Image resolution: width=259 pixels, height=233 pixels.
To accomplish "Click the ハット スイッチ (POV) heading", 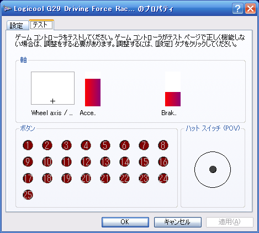I will pyautogui.click(x=213, y=128).
